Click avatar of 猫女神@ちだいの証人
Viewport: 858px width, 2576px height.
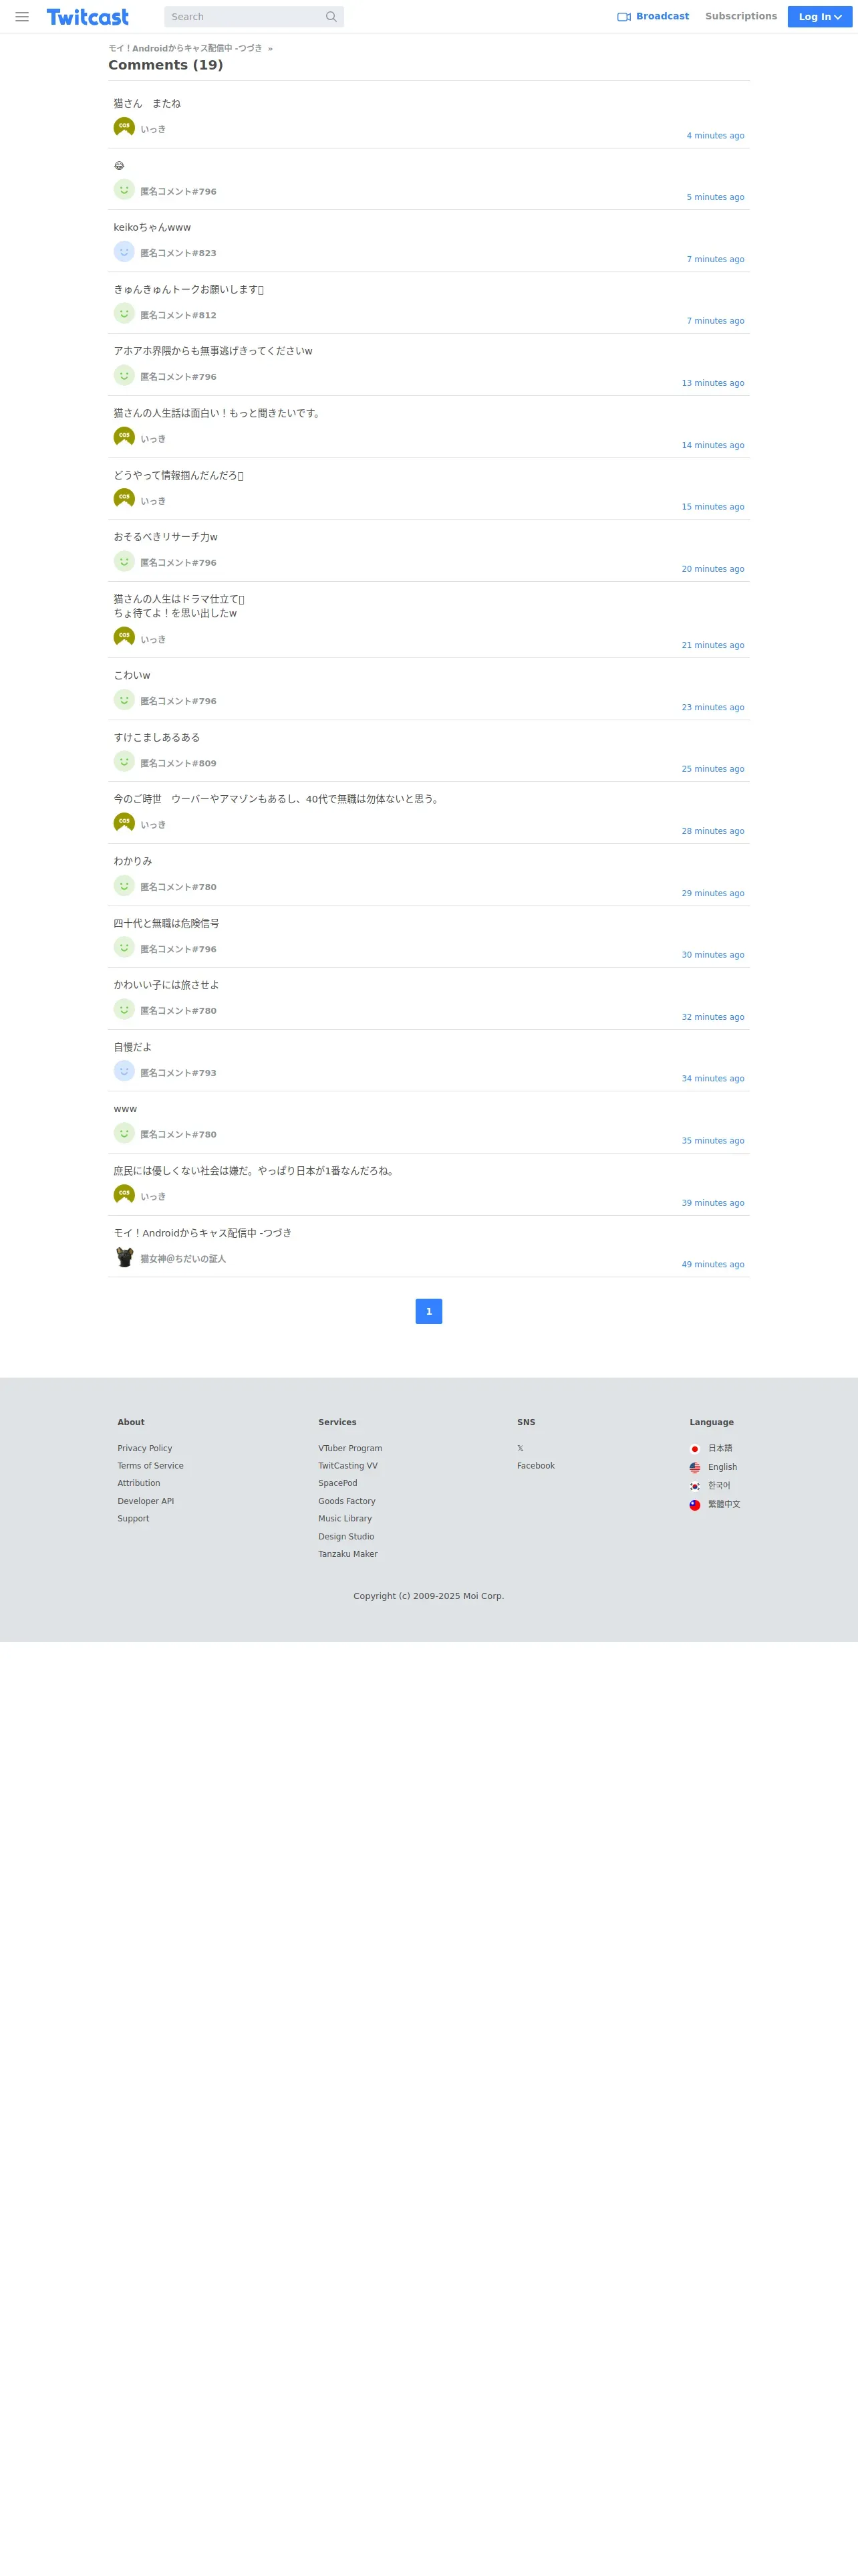pyautogui.click(x=124, y=1257)
